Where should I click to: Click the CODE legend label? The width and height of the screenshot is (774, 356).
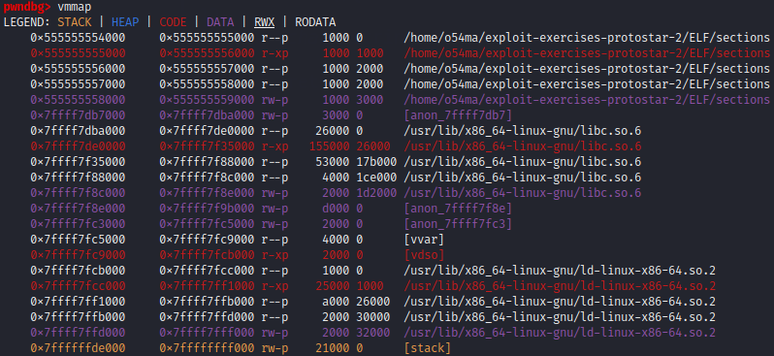tap(173, 22)
